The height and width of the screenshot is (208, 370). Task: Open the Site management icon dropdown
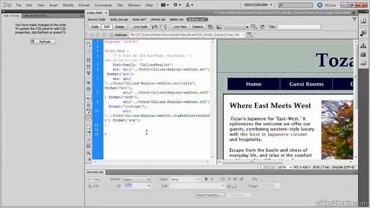tap(190, 5)
